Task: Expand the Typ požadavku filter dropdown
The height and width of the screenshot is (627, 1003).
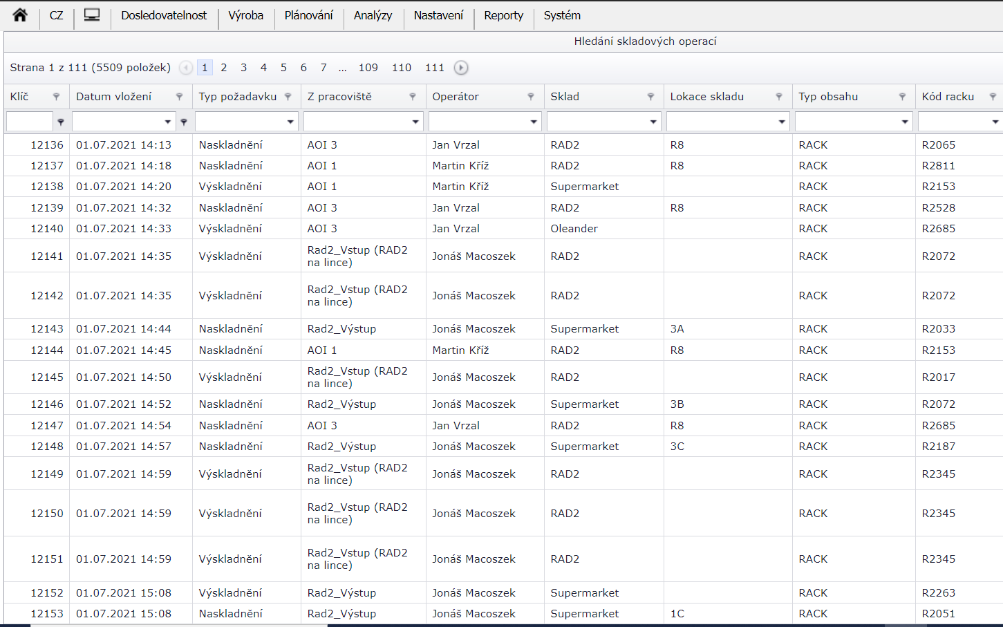Action: pos(290,122)
